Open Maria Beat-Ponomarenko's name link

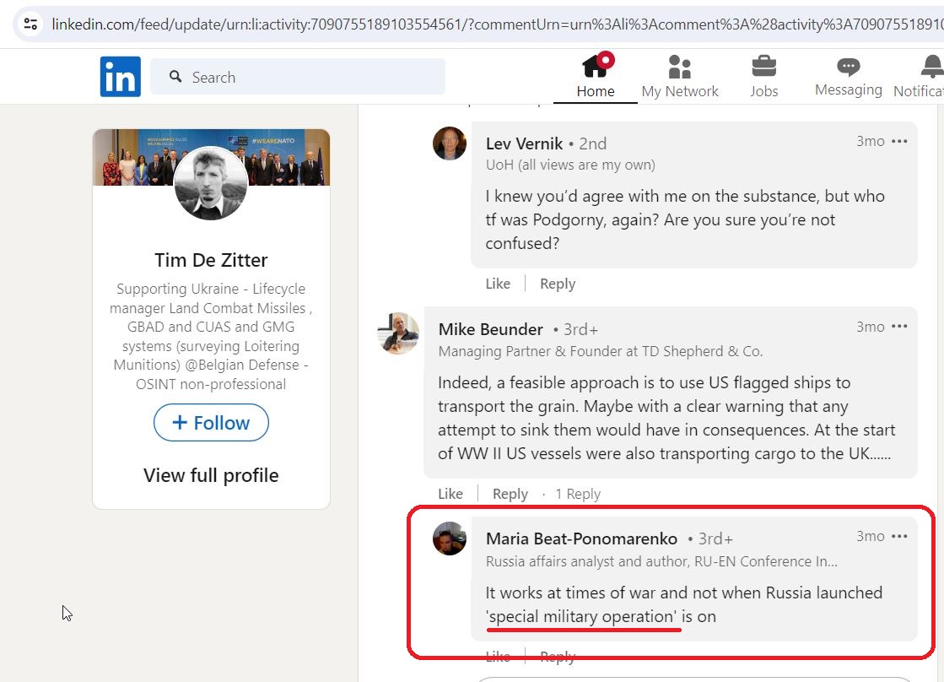point(581,539)
